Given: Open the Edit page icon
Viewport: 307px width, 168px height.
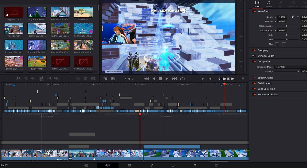Looking at the screenshot, I should 129,165.
